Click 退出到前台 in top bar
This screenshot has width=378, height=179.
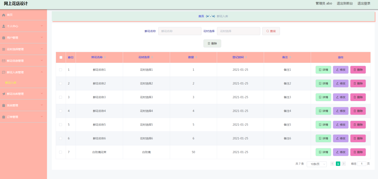345,3
